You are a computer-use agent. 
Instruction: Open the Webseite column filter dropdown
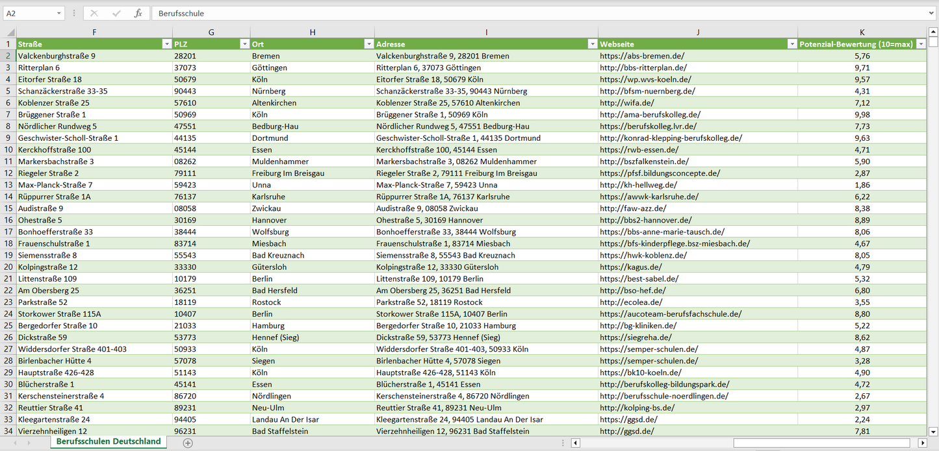(x=791, y=44)
